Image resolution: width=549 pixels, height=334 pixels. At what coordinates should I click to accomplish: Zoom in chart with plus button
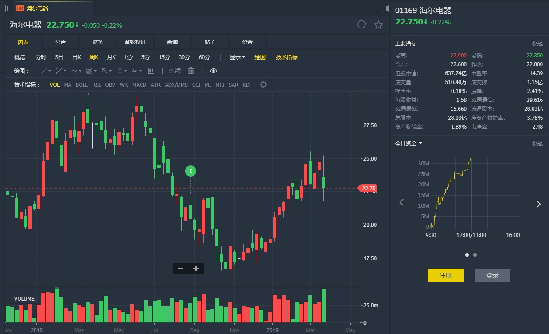tap(196, 268)
